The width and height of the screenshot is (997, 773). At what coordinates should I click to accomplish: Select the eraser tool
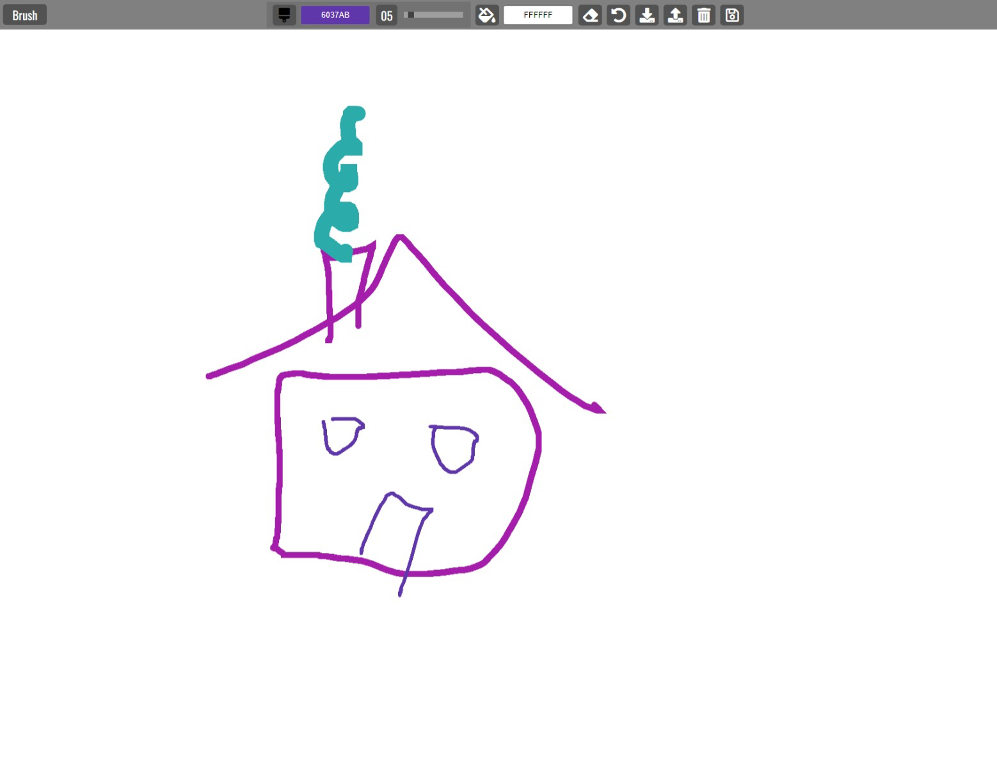[x=590, y=15]
